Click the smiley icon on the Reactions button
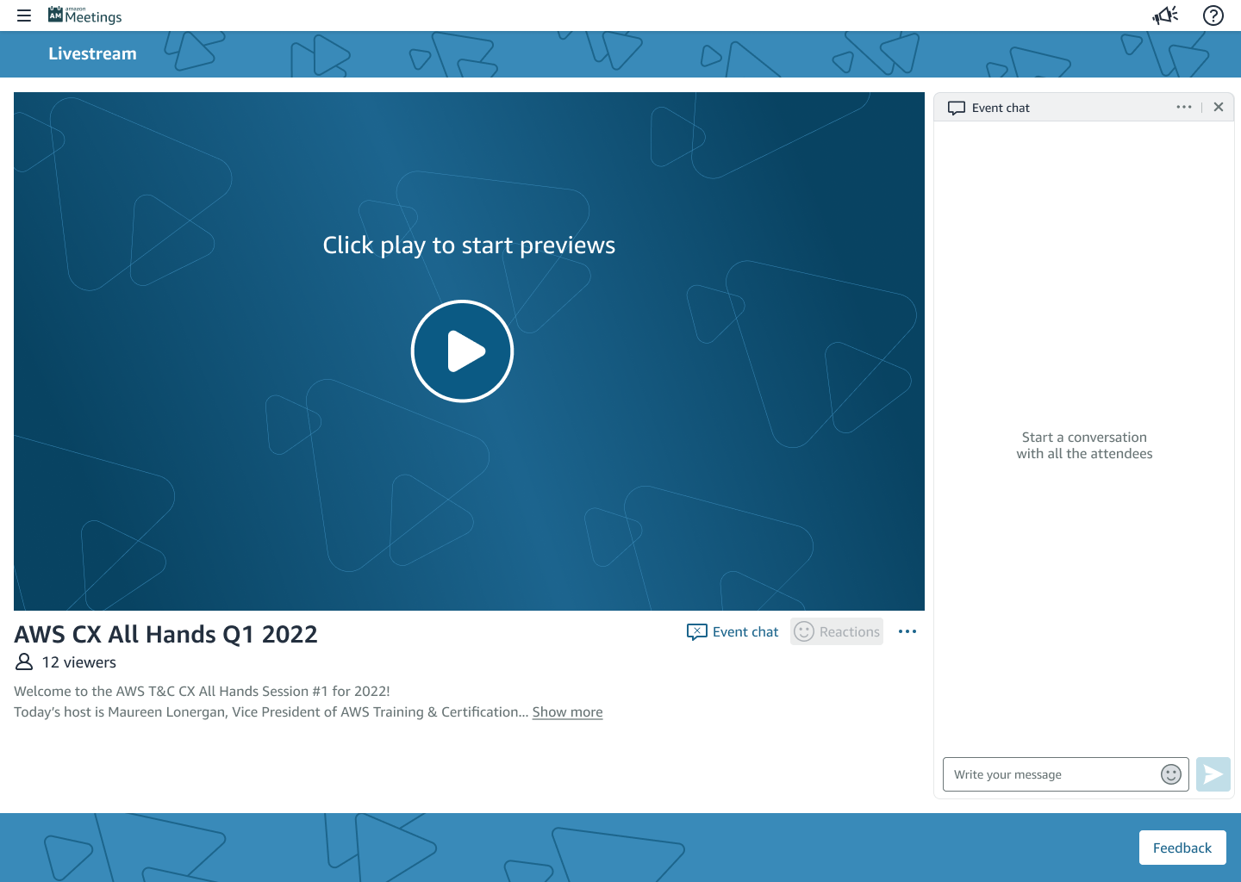Viewport: 1241px width, 882px height. [804, 631]
